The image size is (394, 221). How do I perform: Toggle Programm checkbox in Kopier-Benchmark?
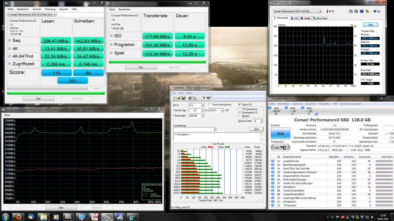point(111,45)
